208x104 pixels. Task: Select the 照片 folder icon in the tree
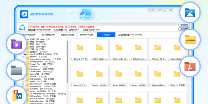pyautogui.click(x=28, y=47)
